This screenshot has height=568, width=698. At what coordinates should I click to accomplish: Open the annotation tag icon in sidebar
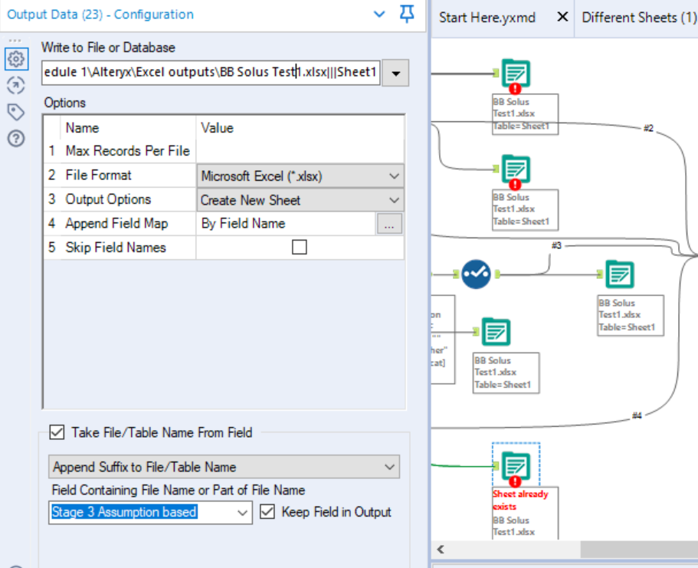point(15,112)
